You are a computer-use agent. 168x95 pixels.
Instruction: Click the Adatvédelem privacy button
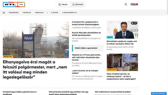(x=159, y=93)
